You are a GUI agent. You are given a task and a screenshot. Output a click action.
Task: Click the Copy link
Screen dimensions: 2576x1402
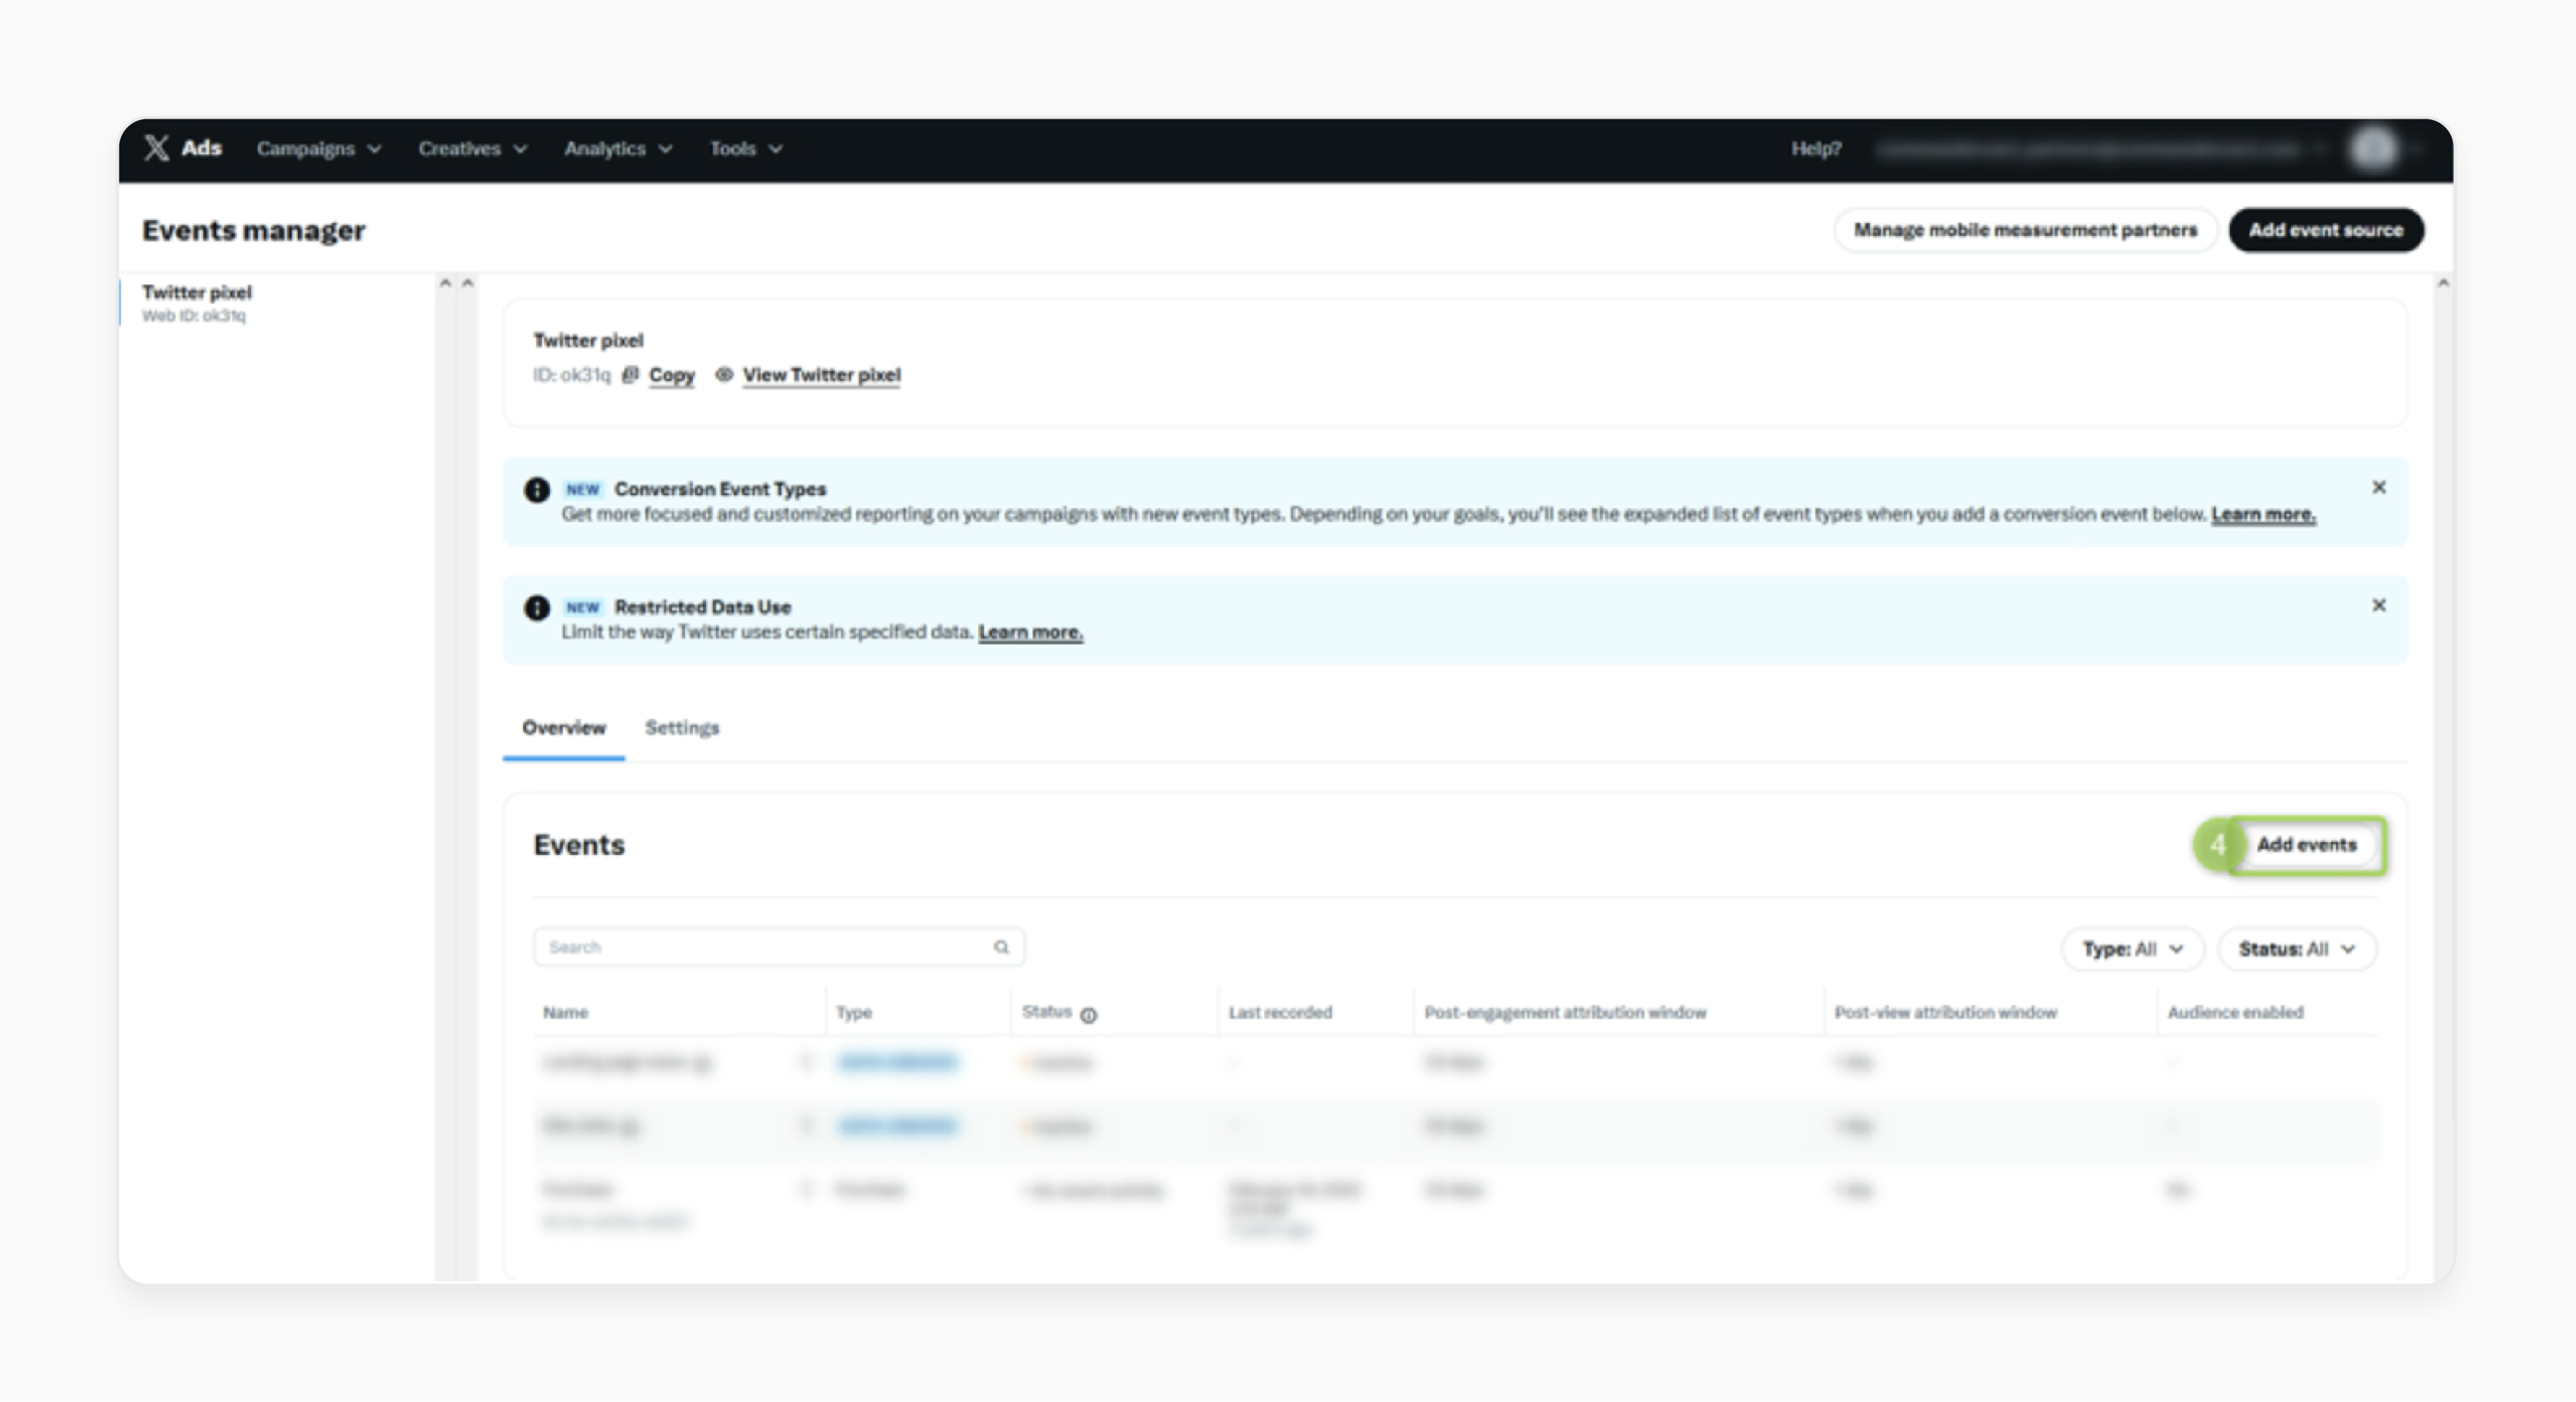click(x=671, y=375)
